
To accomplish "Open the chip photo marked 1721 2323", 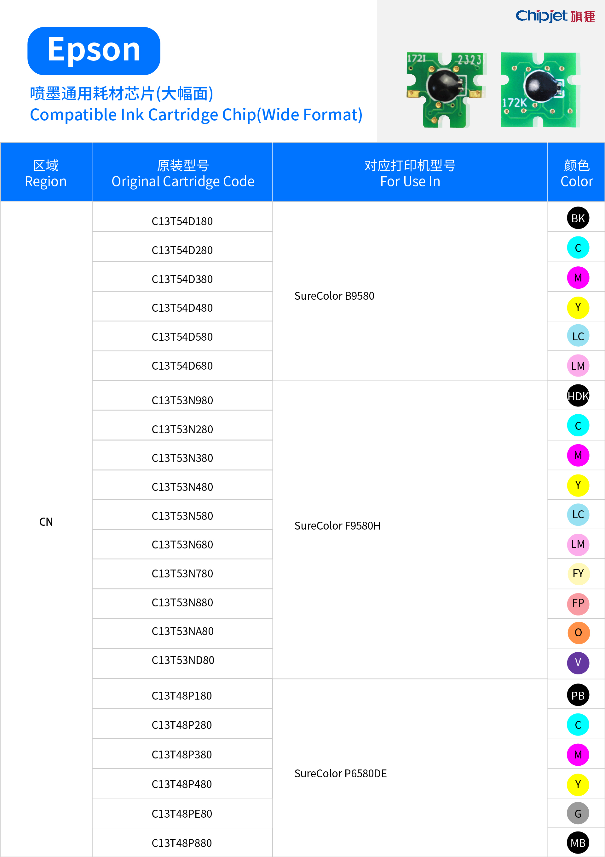I will click(x=447, y=90).
